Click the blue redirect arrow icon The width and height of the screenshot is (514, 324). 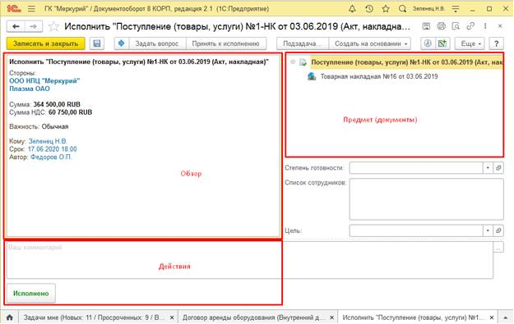pyautogui.click(x=121, y=43)
